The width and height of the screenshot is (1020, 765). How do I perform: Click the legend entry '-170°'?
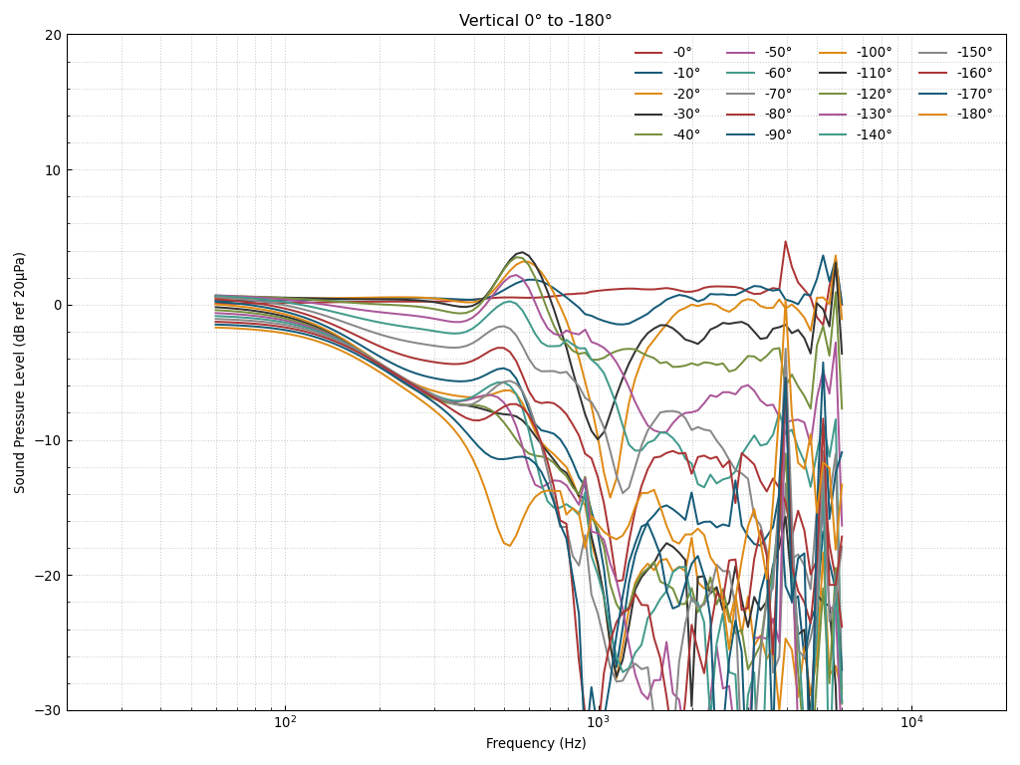(955, 94)
